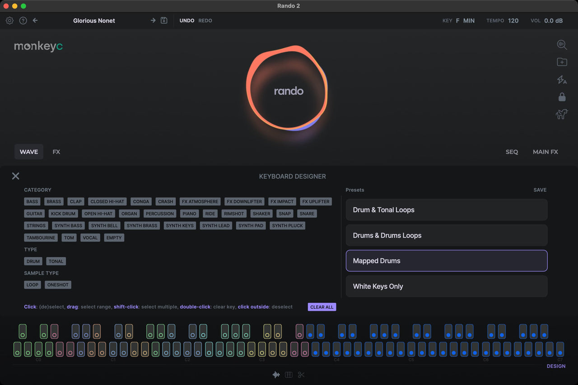This screenshot has height=385, width=578.
Task: Toggle the SNARE category tag
Action: [307, 213]
